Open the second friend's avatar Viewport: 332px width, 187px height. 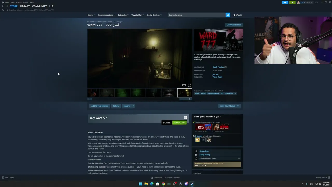click(203, 140)
